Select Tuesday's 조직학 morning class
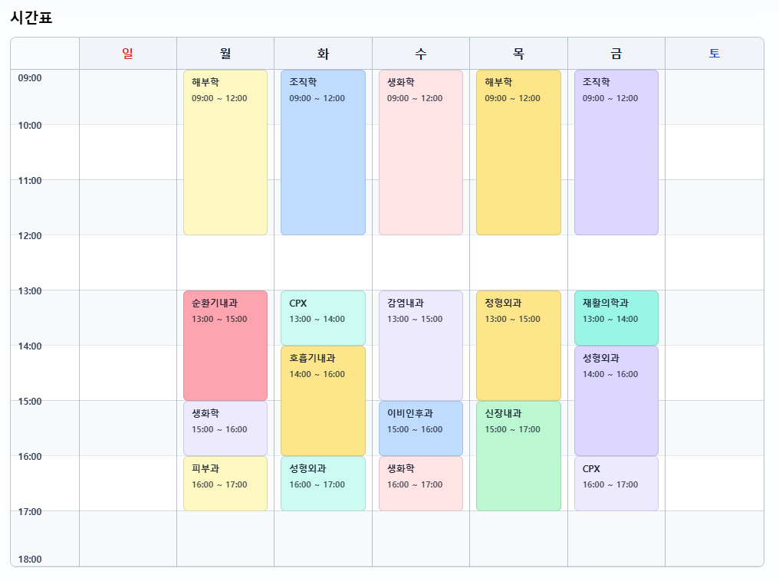Screen dimensions: 779x581 click(x=323, y=153)
